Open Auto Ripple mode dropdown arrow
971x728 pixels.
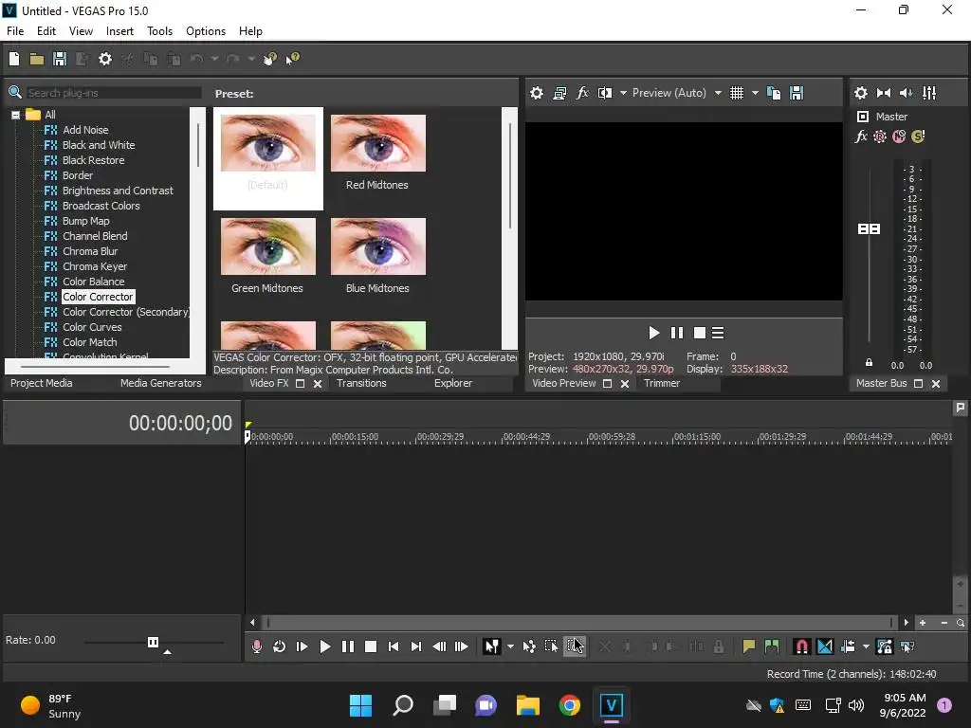pyautogui.click(x=866, y=646)
